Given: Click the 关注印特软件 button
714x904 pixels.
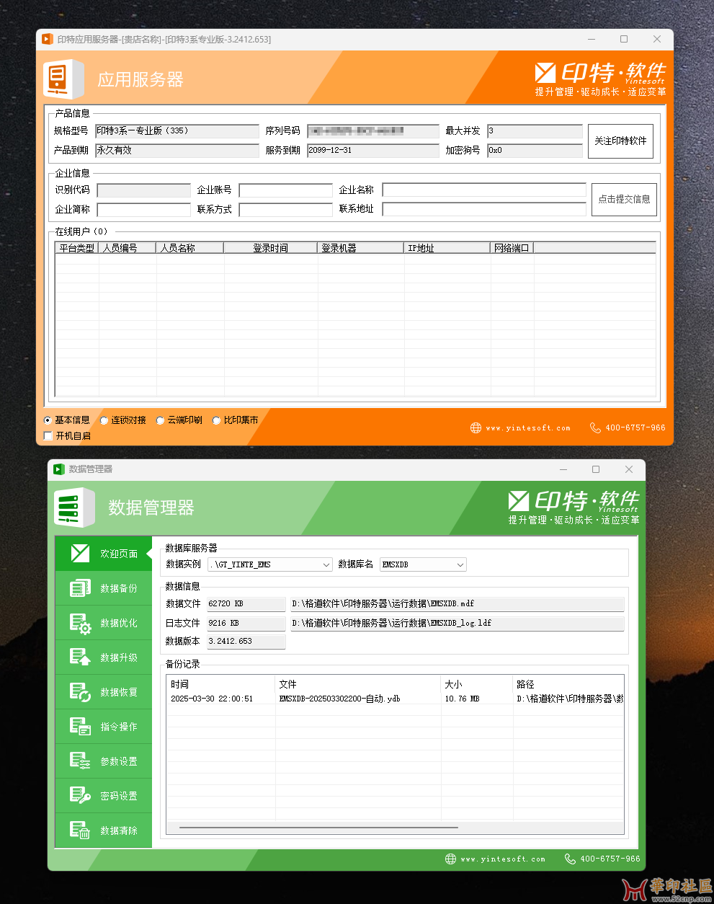Looking at the screenshot, I should coord(620,141).
